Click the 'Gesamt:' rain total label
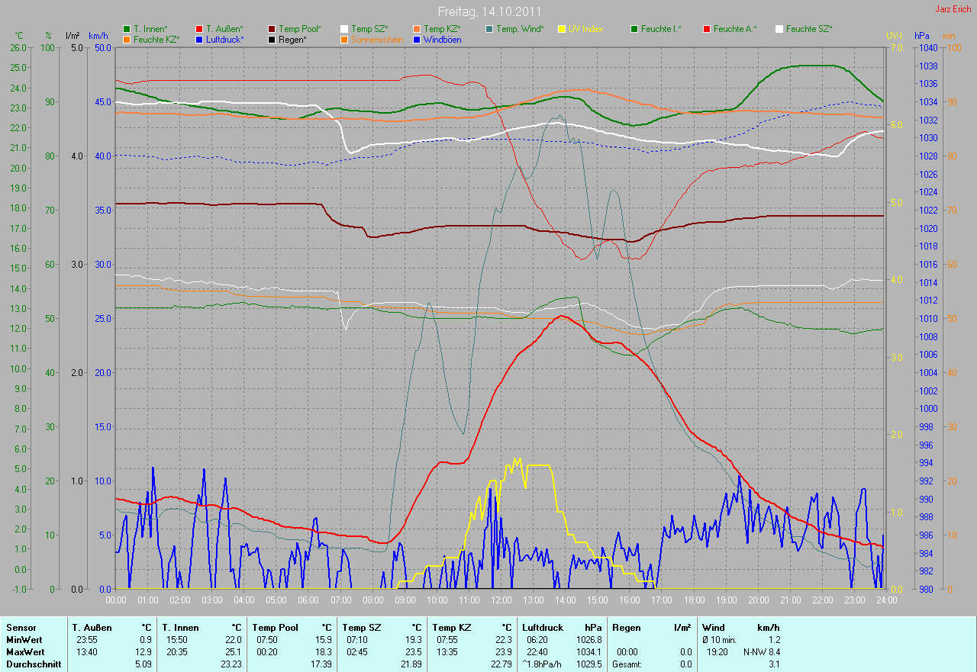 (627, 664)
